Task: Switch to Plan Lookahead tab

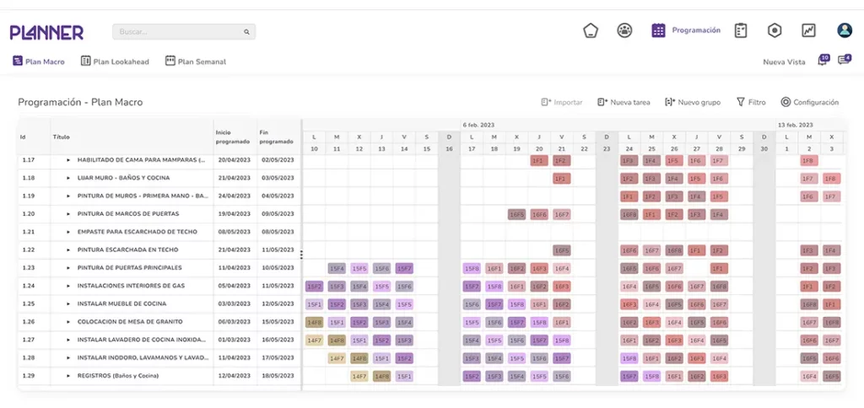Action: pos(115,62)
